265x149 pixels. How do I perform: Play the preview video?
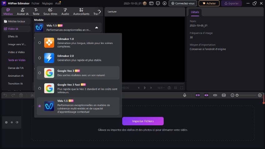pyautogui.click(x=145, y=88)
